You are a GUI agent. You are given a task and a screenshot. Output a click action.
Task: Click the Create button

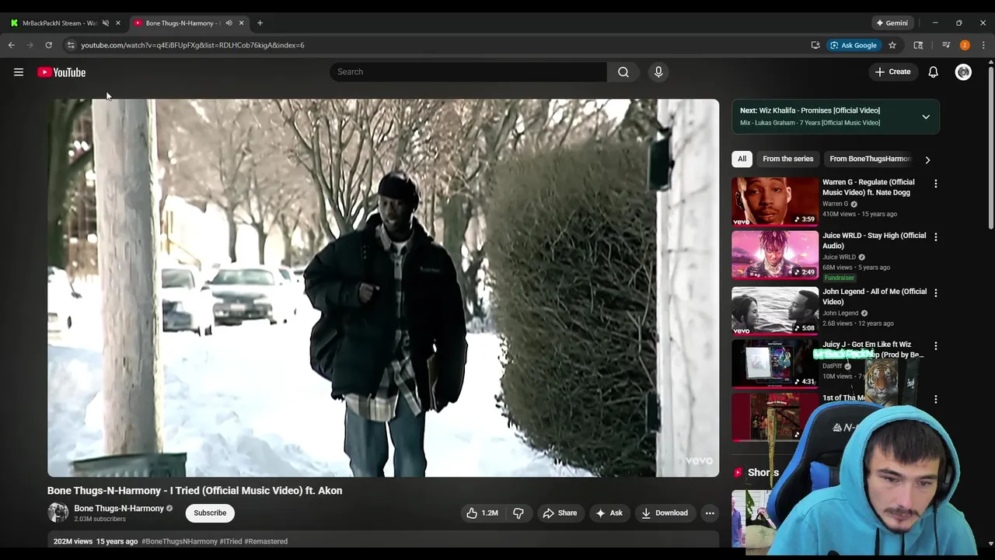click(892, 72)
